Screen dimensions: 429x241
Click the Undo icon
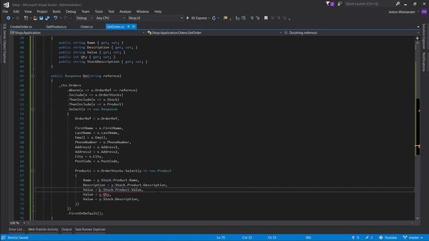click(x=56, y=18)
